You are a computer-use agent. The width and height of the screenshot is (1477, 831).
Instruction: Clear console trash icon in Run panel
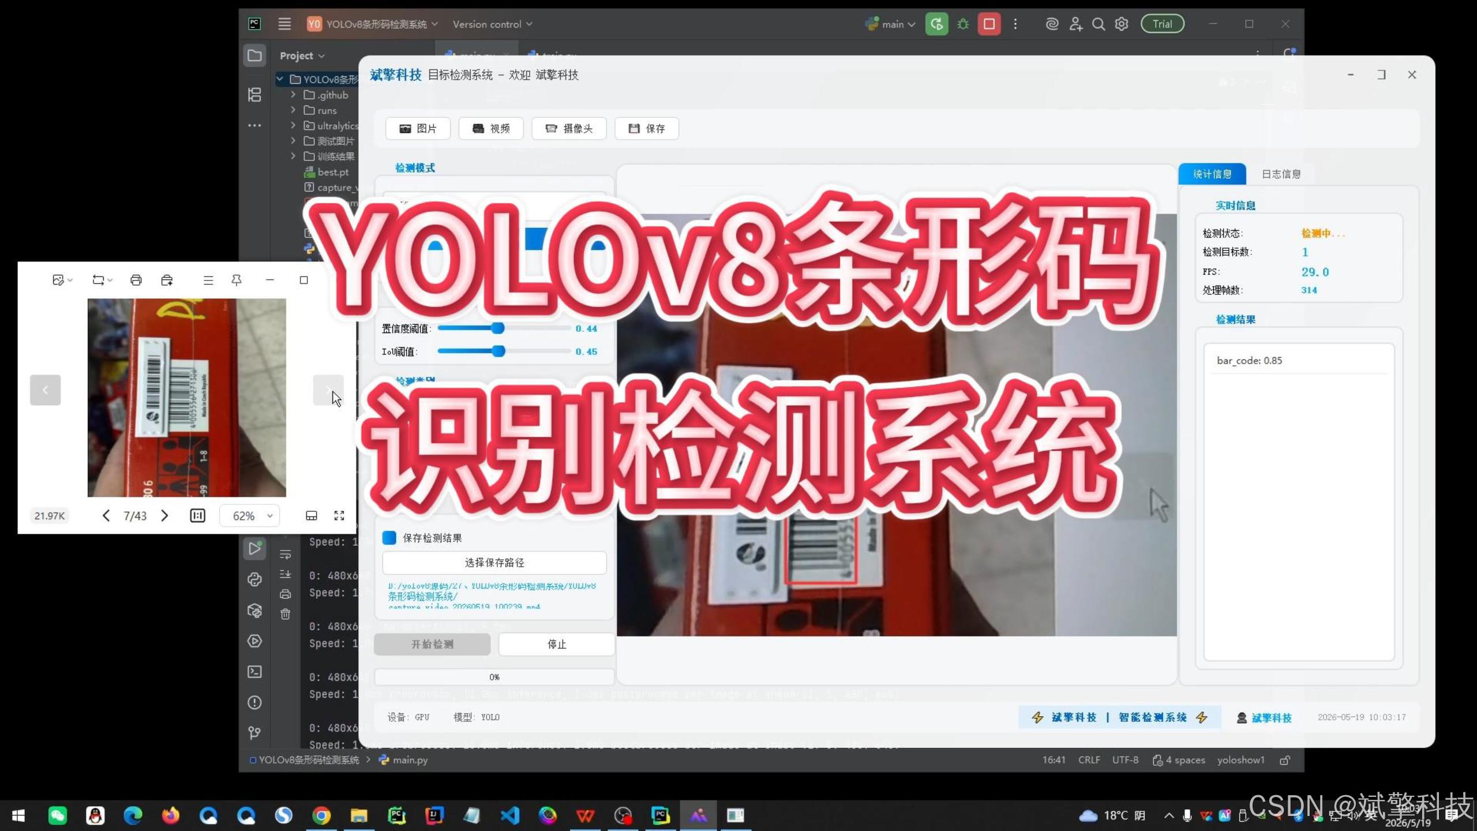tap(286, 614)
